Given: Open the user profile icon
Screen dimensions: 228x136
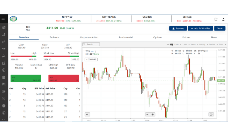Looking at the screenshot, I should click(223, 19).
